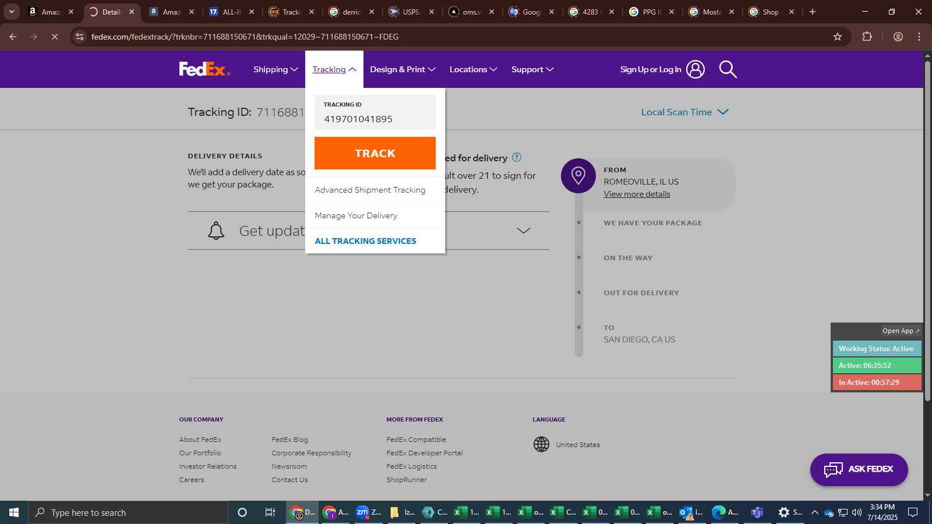Open the tab search dropdown arrow
This screenshot has height=524, width=932.
(11, 12)
